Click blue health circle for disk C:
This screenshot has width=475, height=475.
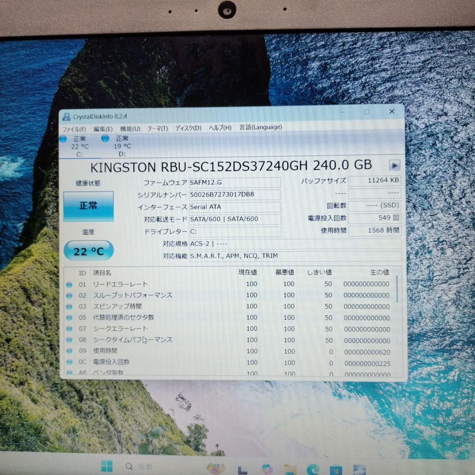tap(63, 139)
